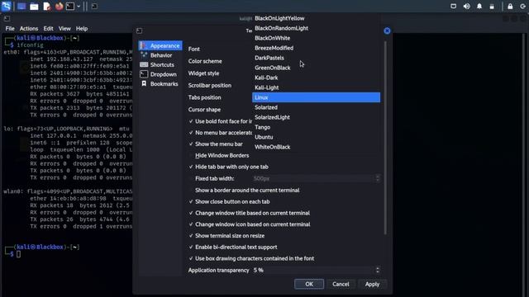
Task: Click the terminal window title bar icon
Action: point(7,18)
